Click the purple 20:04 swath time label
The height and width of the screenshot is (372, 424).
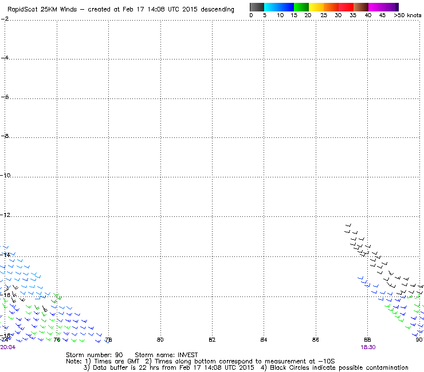[8, 347]
